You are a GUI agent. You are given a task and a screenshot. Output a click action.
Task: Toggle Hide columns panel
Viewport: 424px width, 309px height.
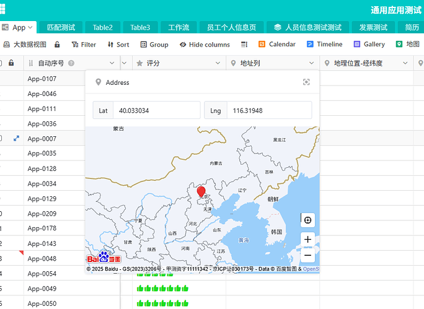click(205, 45)
